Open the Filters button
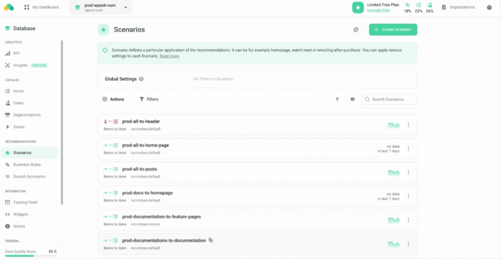Viewport: 501px width, 259px height. point(149,99)
